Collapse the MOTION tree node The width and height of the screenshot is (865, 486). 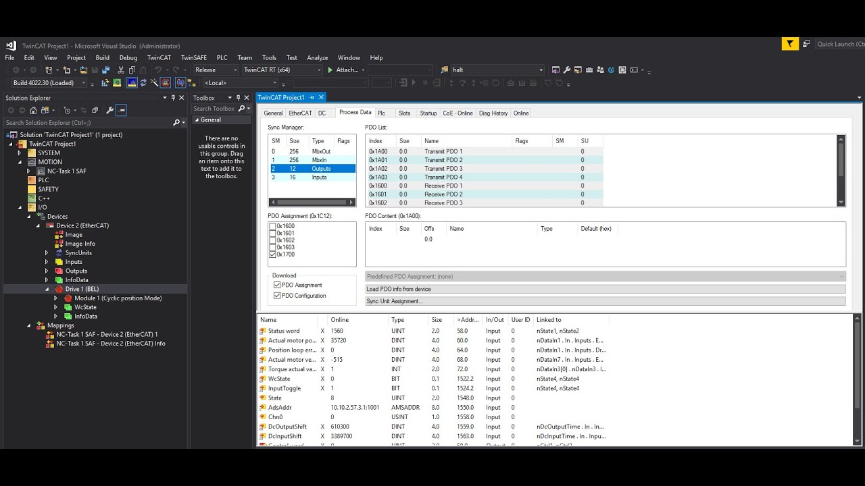[x=20, y=162]
